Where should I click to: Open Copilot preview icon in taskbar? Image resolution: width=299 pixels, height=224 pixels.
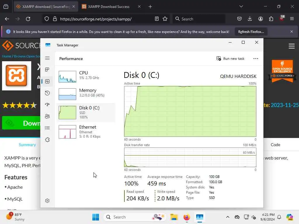(x=290, y=217)
